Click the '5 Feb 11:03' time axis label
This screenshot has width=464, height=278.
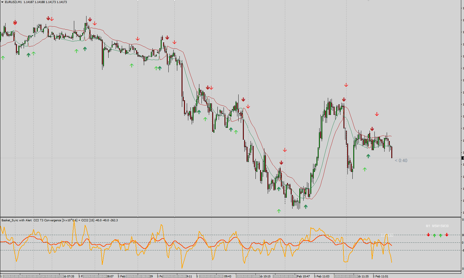[322, 276]
